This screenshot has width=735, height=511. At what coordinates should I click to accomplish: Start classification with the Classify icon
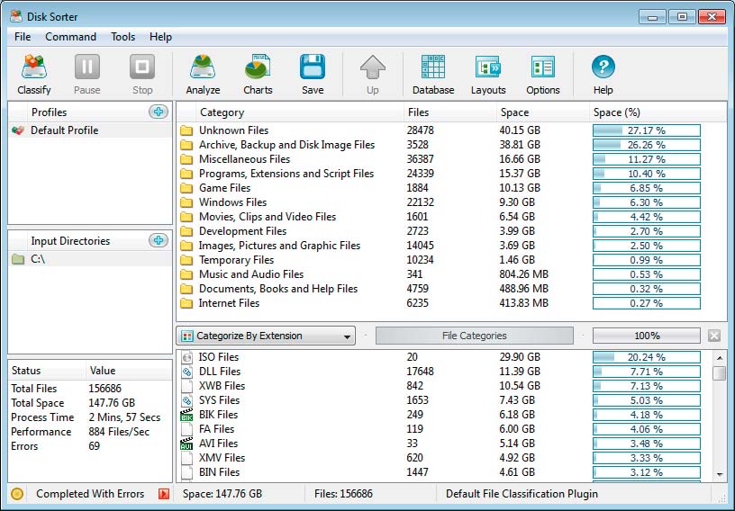(33, 67)
